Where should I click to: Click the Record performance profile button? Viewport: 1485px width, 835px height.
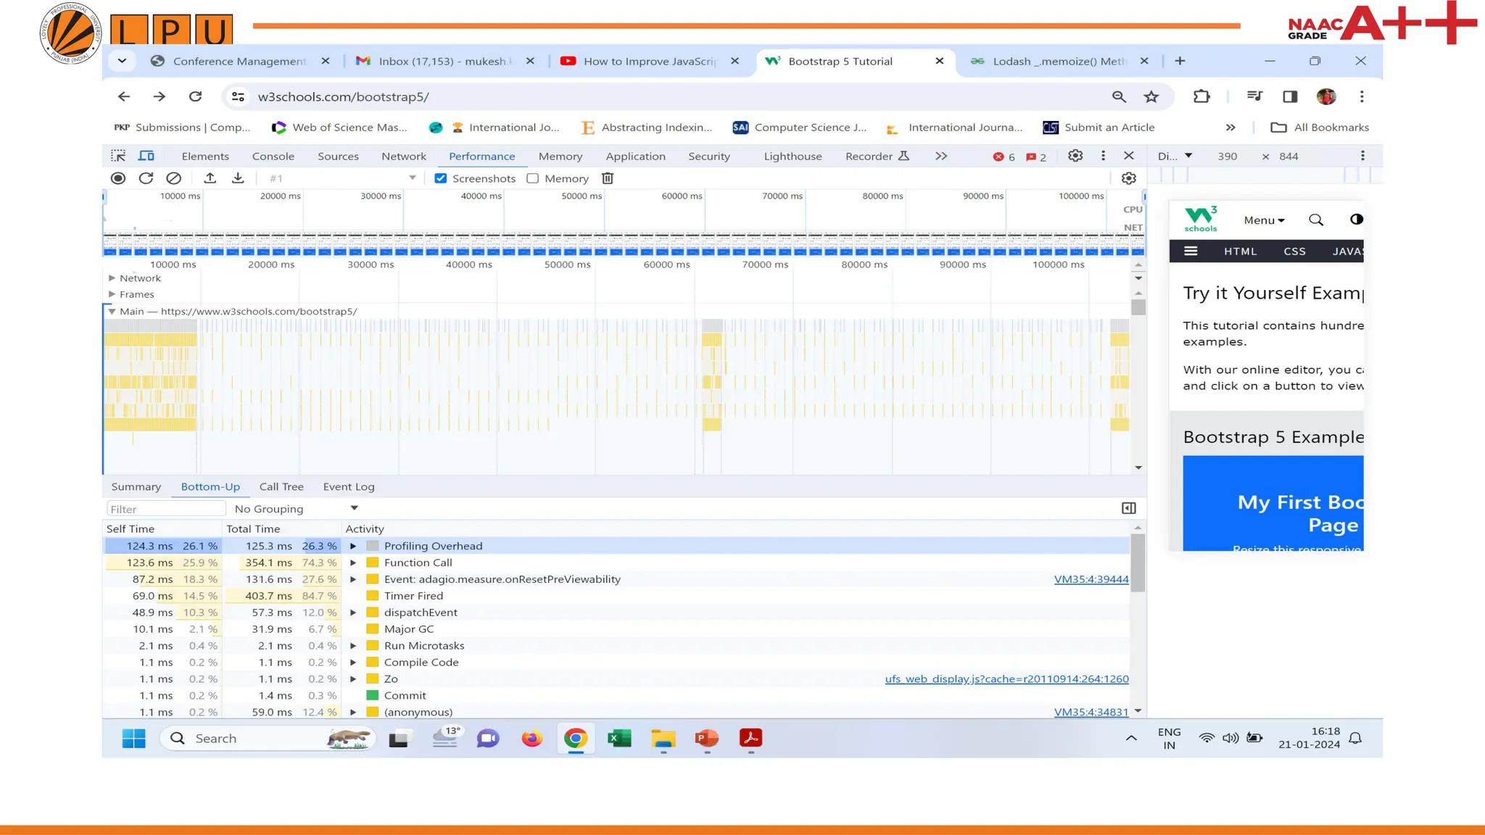118,178
